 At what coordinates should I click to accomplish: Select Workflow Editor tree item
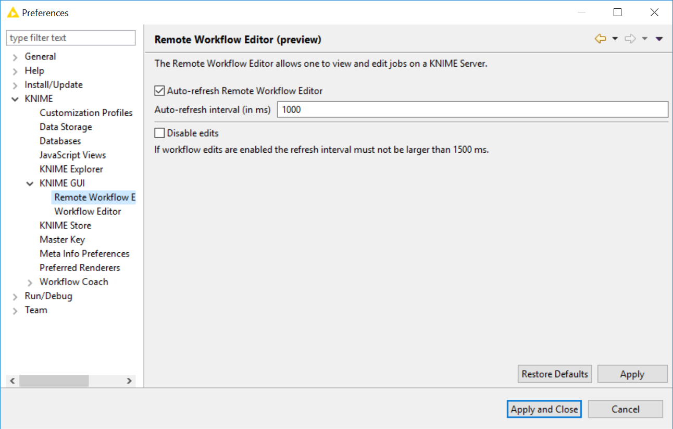tap(88, 211)
